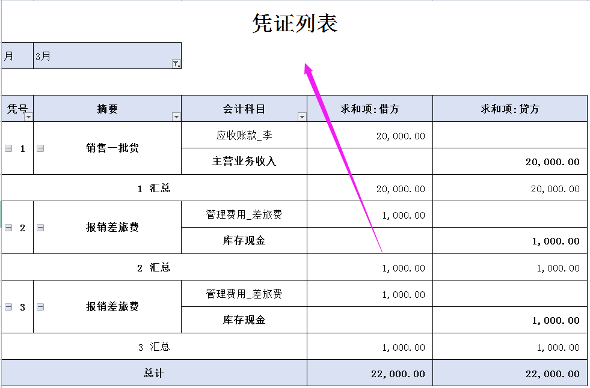The image size is (590, 388).
Task: Click the 摘要 header filter arrow icon
Action: [174, 116]
